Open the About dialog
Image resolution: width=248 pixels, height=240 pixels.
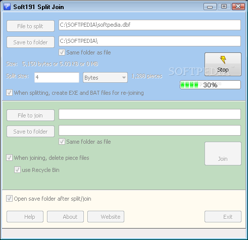pyautogui.click(x=65, y=217)
